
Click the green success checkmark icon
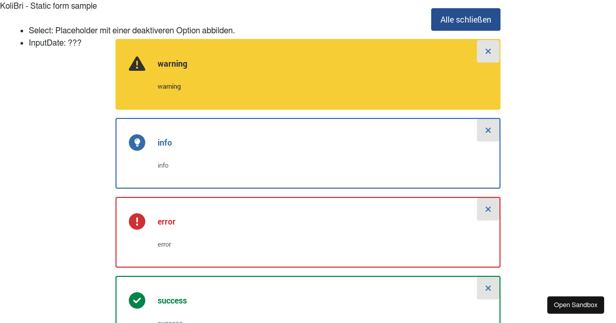(x=137, y=300)
